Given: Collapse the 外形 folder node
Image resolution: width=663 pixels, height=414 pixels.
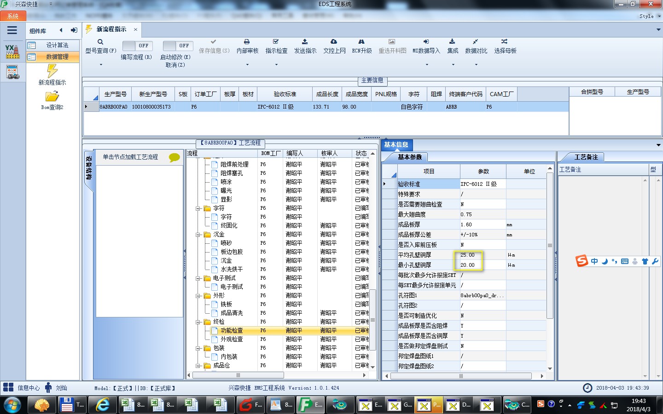Looking at the screenshot, I should [198, 296].
